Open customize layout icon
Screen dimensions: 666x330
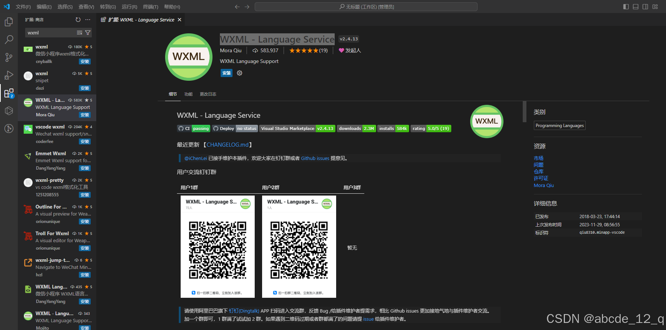coord(655,7)
